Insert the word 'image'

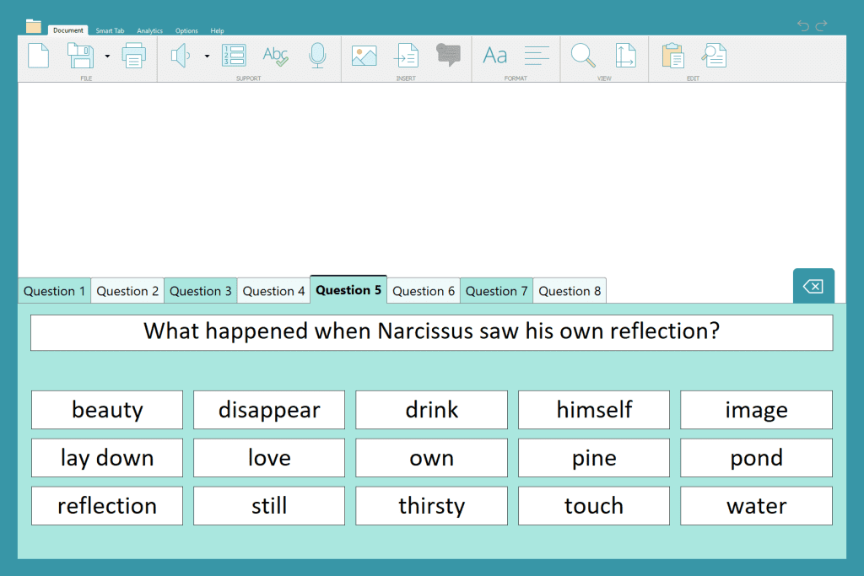[x=756, y=410]
